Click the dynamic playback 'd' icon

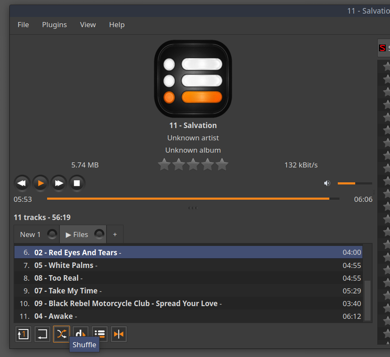(x=80, y=334)
